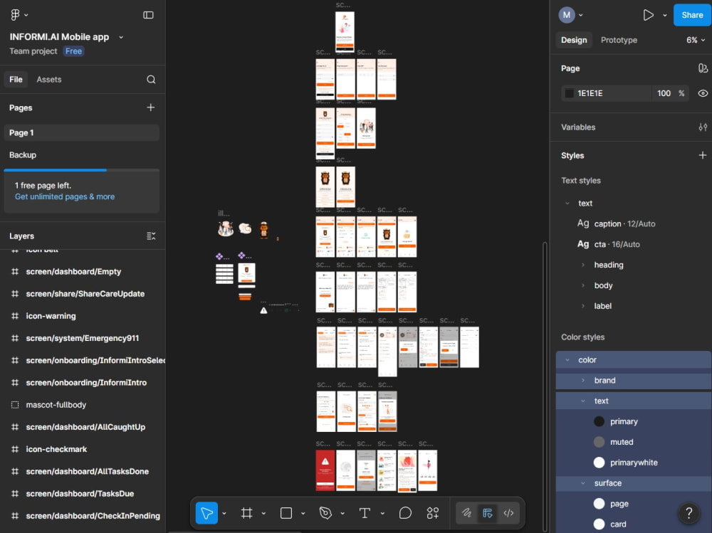Select the Frame tool in toolbar
This screenshot has height=533, width=712.
tap(246, 513)
